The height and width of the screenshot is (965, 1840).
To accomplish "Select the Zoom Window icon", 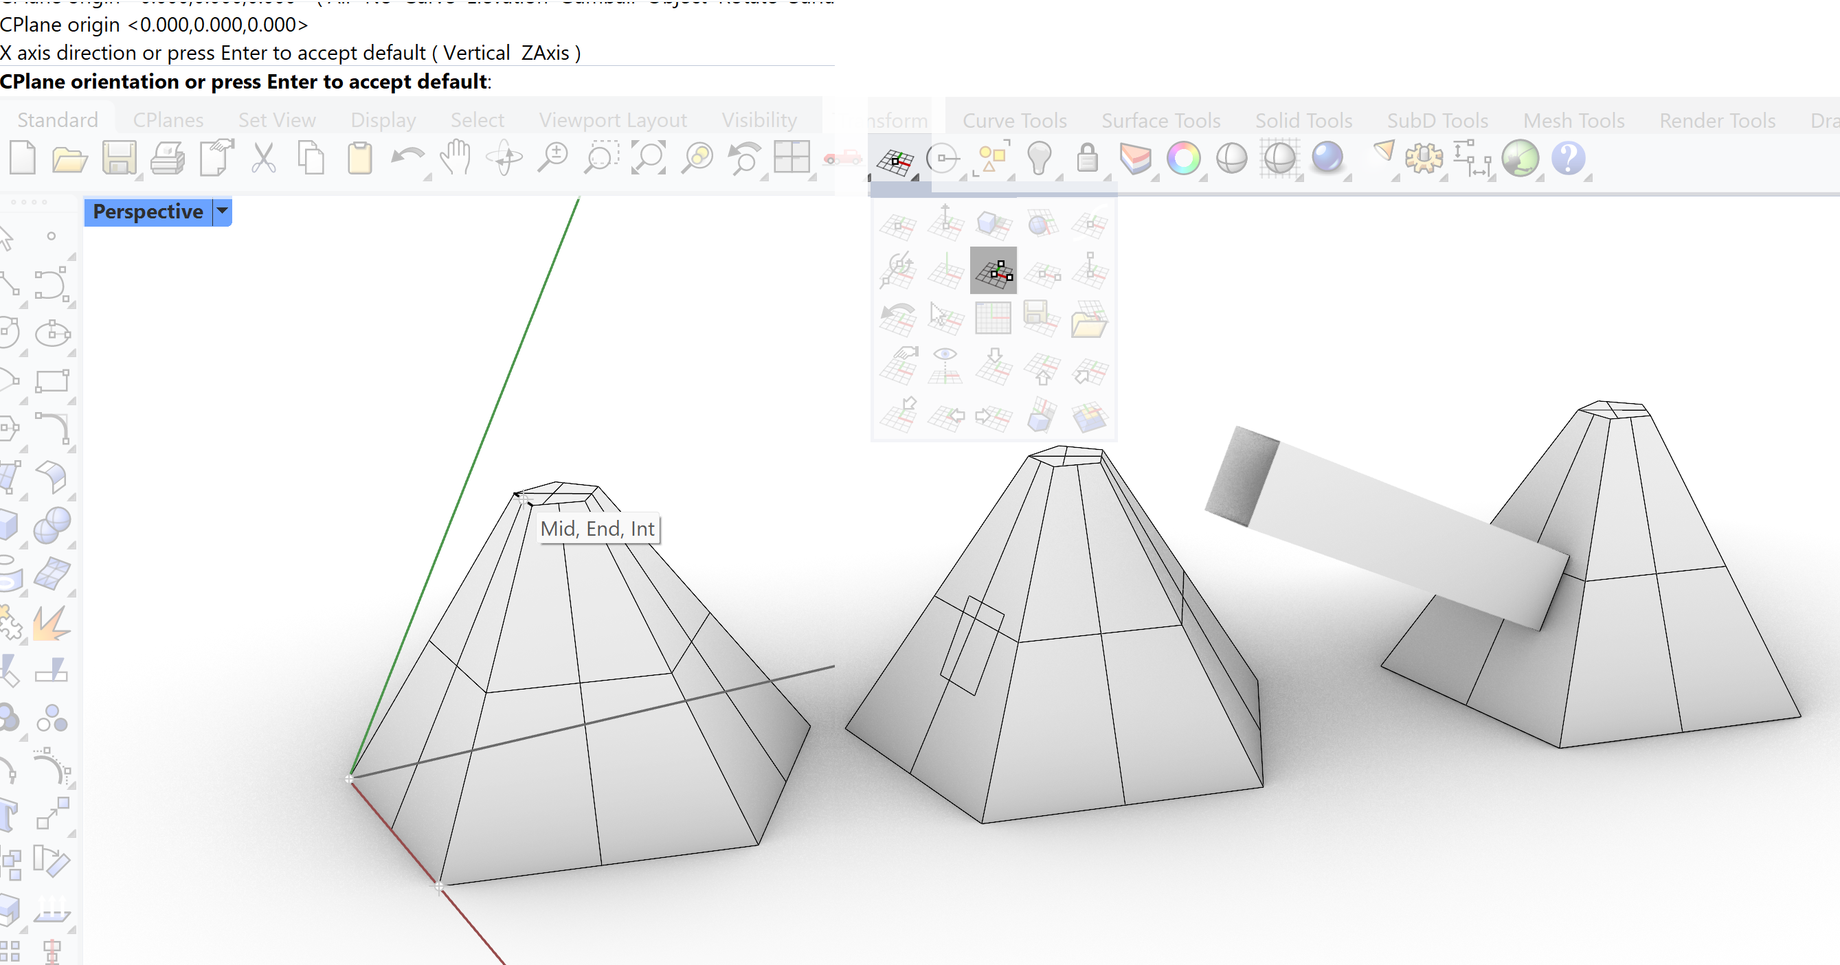I will pos(601,159).
